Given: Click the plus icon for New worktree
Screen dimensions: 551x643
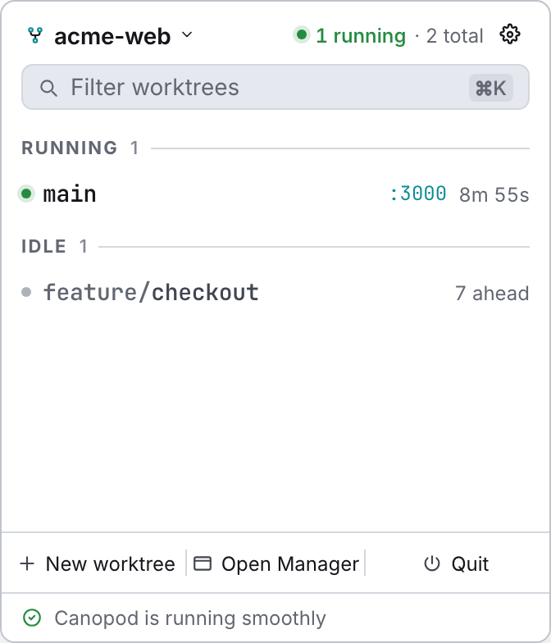Looking at the screenshot, I should (x=27, y=563).
